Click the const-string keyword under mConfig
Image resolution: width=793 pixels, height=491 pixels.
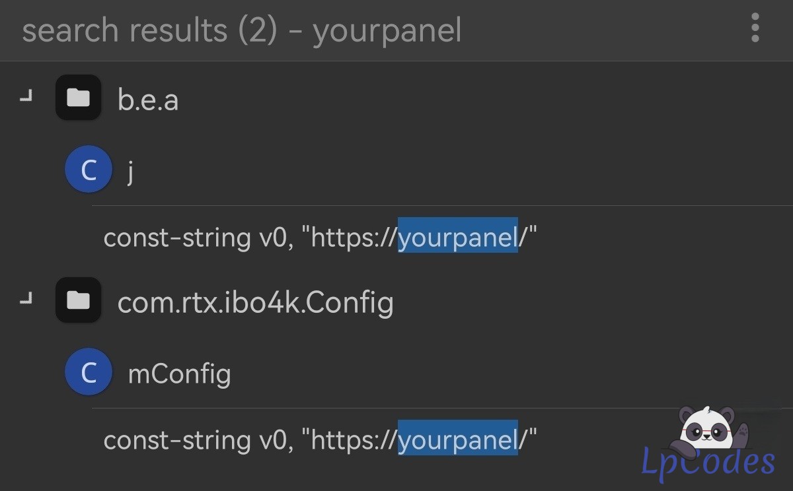click(176, 440)
